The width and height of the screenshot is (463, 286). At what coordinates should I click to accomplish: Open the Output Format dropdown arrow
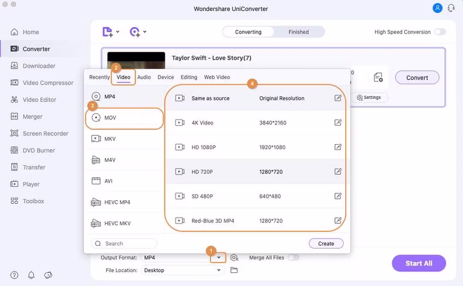click(x=218, y=258)
